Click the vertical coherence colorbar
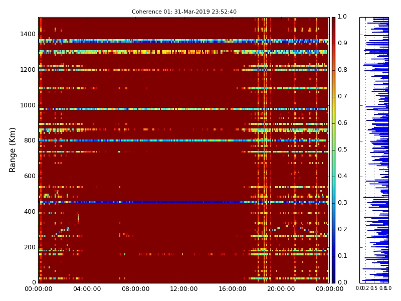 click(x=333, y=150)
